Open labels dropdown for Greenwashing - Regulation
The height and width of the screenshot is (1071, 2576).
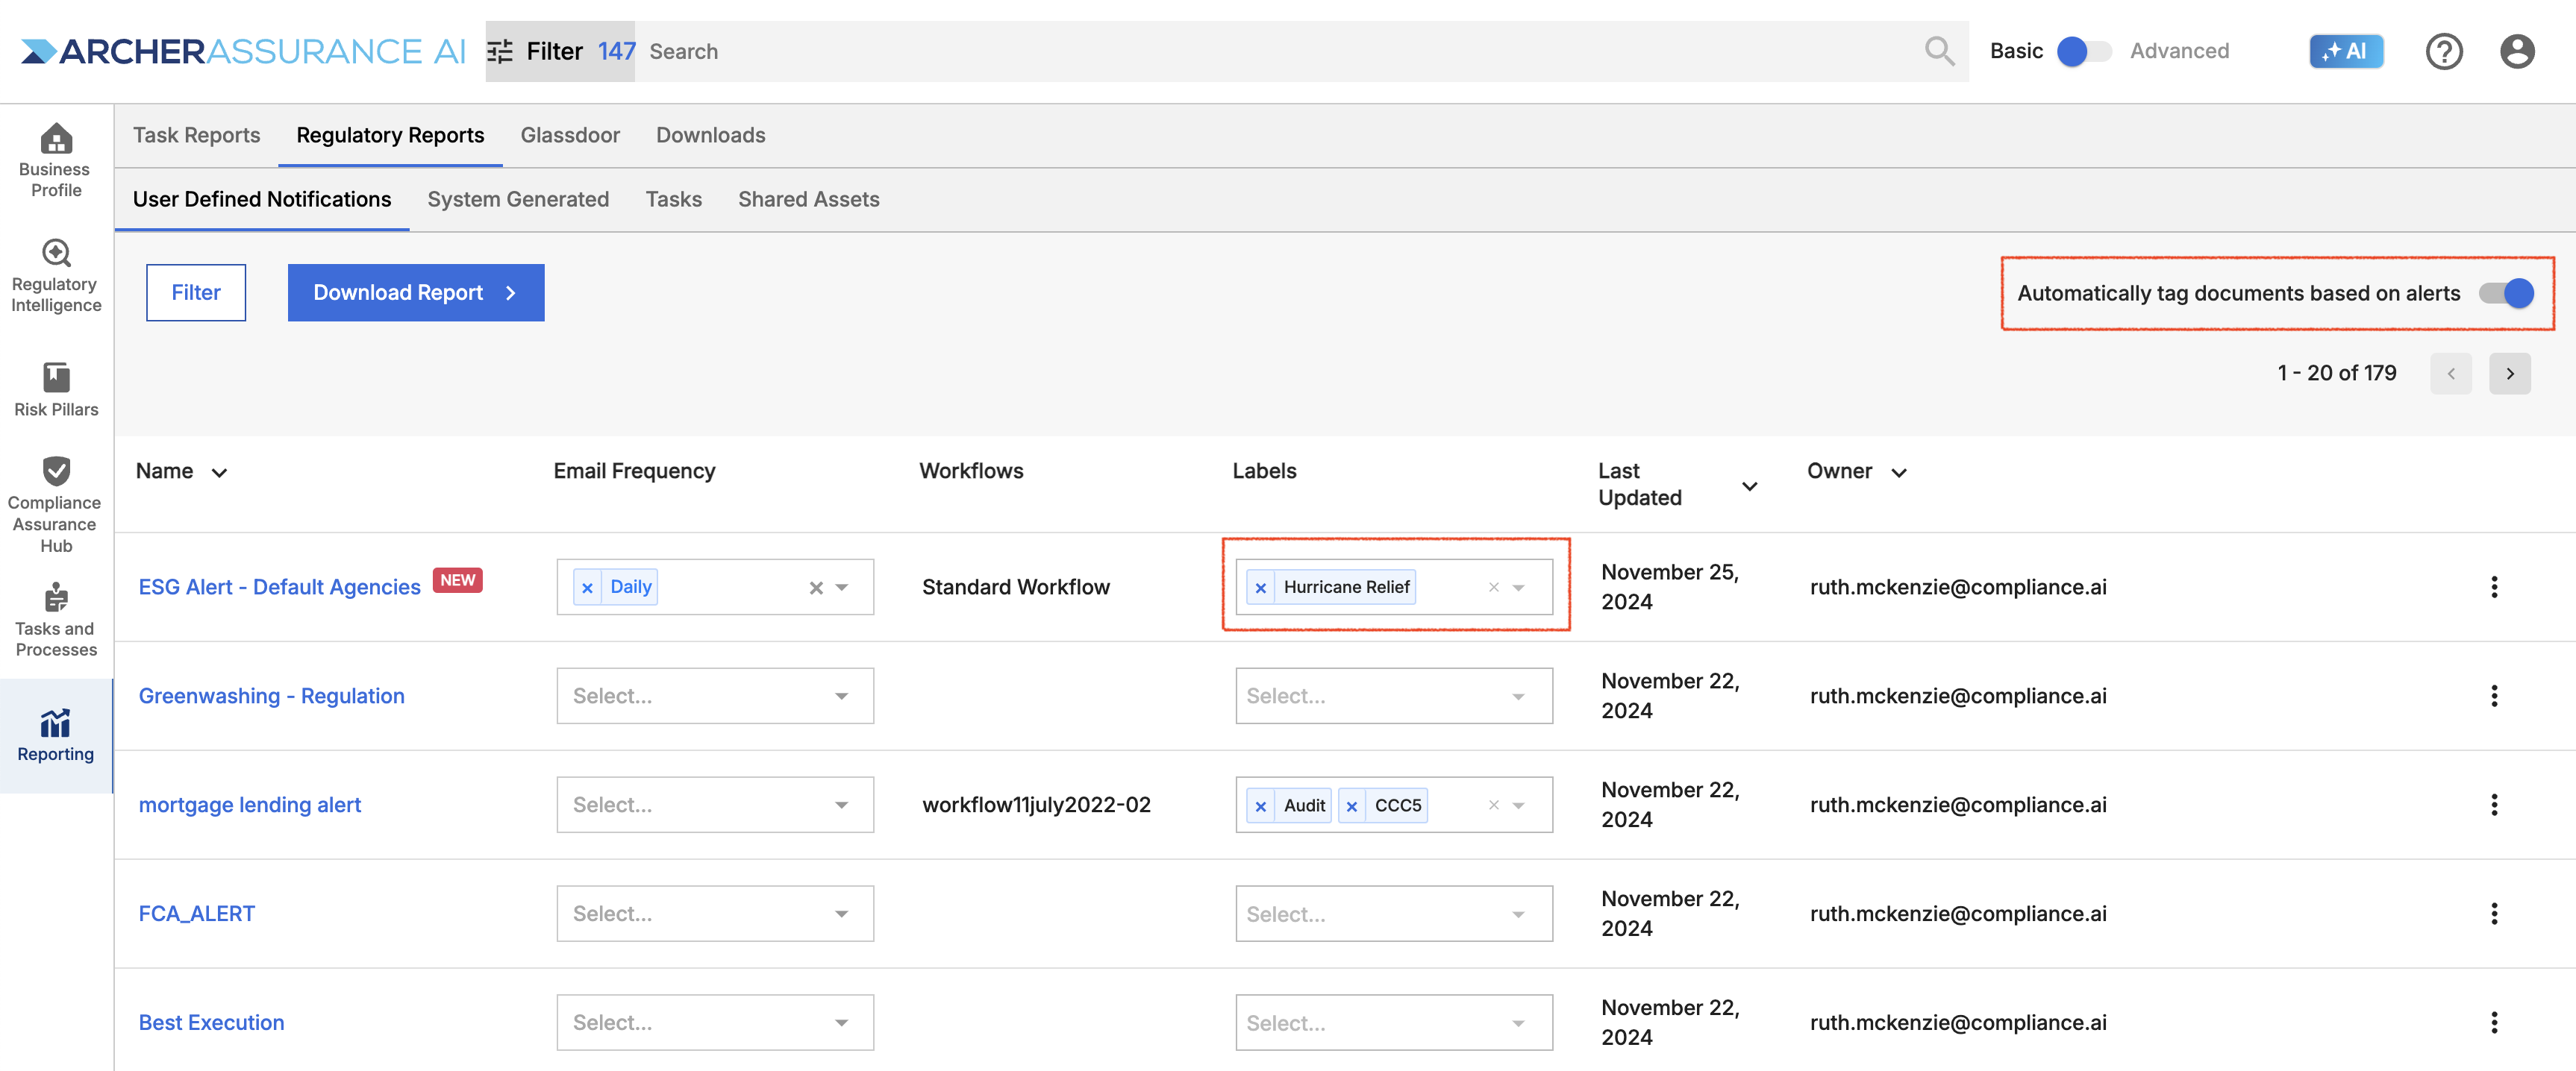(x=1393, y=697)
